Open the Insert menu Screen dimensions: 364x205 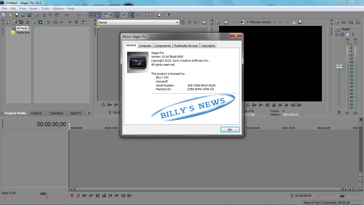[34, 9]
